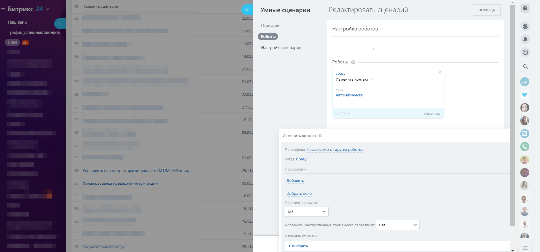Remove the robot card with its X
Viewport: 540px width, 252px height.
(440, 72)
